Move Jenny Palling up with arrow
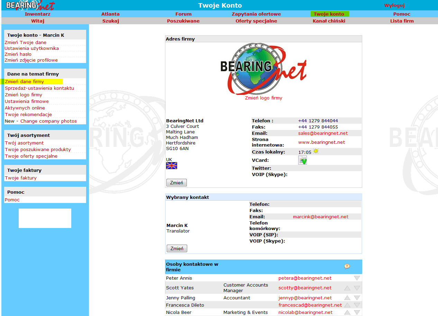438x316 pixels. click(347, 298)
